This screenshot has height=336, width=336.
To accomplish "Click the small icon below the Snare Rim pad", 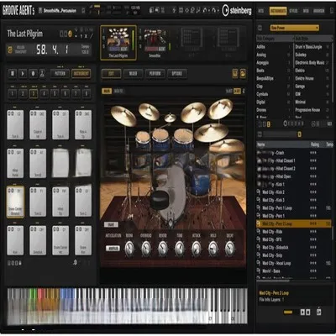I will pos(75,263).
